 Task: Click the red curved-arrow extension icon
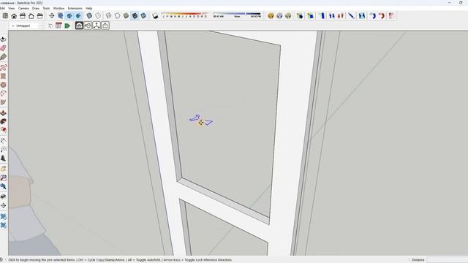382,16
